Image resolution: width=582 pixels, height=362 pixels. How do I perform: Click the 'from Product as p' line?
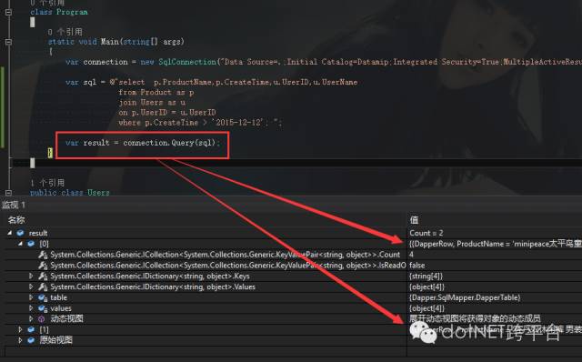pos(156,92)
